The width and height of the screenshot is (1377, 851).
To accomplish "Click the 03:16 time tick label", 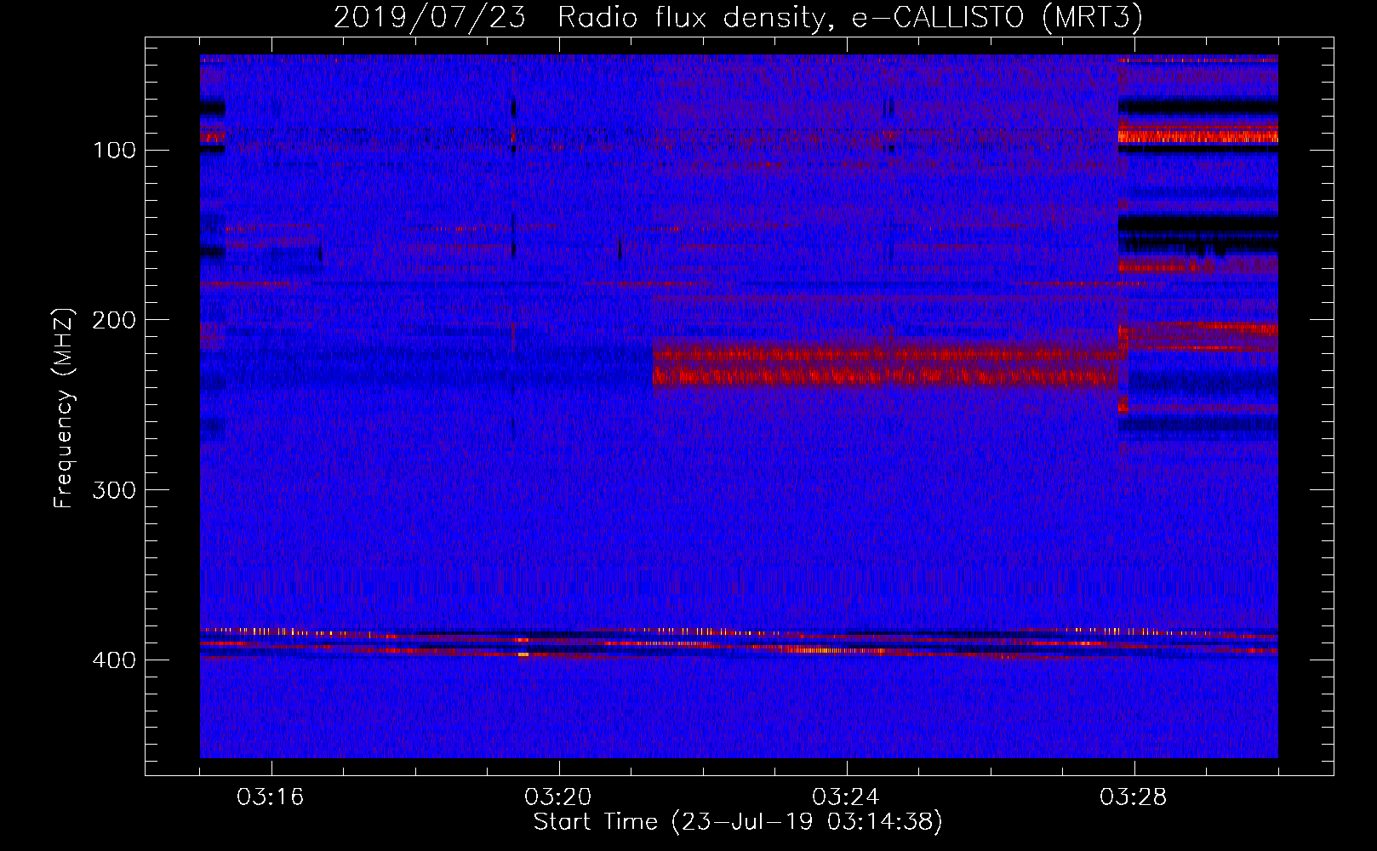I will point(271,797).
